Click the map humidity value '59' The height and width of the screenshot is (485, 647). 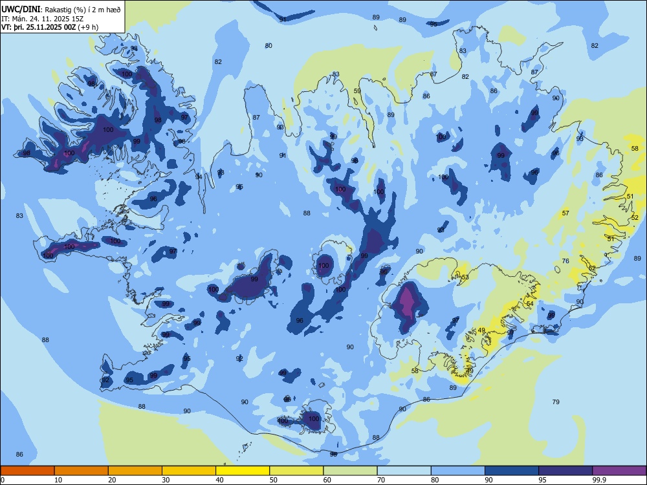pyautogui.click(x=357, y=91)
